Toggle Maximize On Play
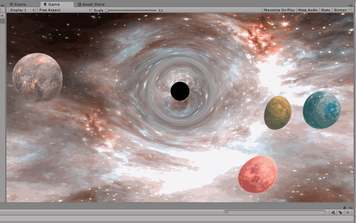The width and height of the screenshot is (356, 223). (279, 10)
